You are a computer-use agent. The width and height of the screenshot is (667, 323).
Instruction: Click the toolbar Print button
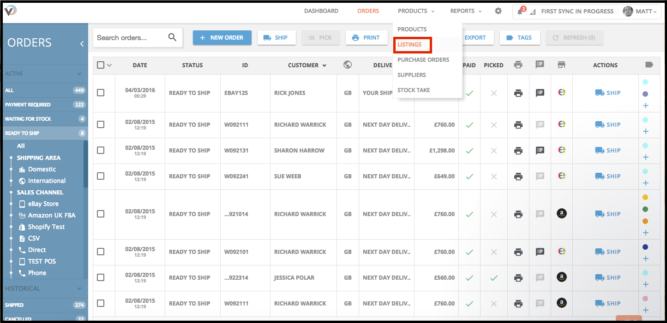[366, 38]
